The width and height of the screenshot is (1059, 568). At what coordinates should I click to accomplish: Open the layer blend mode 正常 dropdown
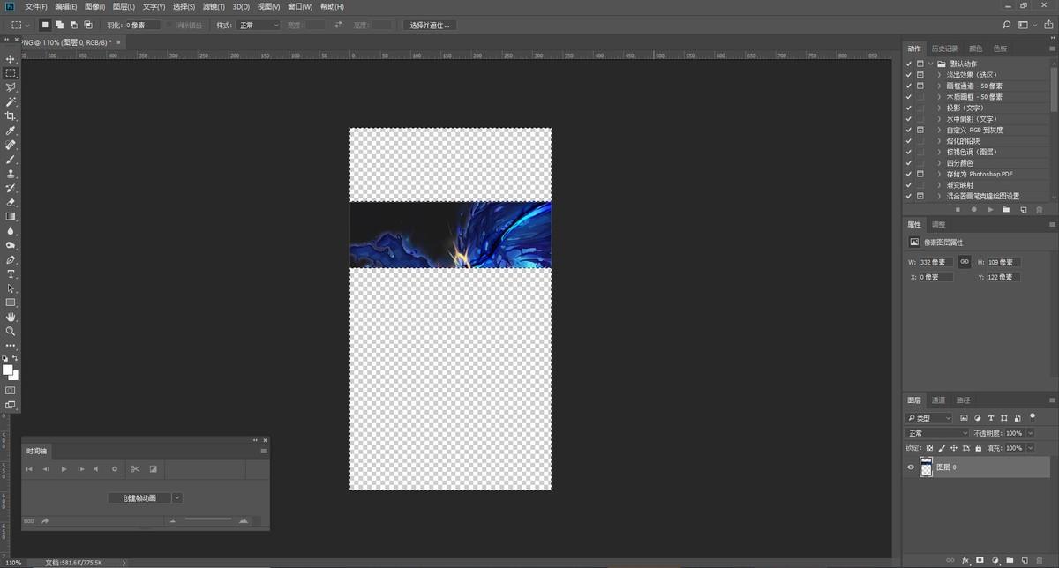click(x=937, y=433)
